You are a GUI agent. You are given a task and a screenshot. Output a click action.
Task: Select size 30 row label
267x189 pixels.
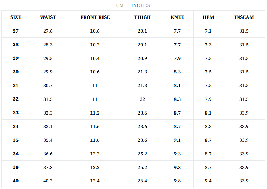pyautogui.click(x=16, y=72)
